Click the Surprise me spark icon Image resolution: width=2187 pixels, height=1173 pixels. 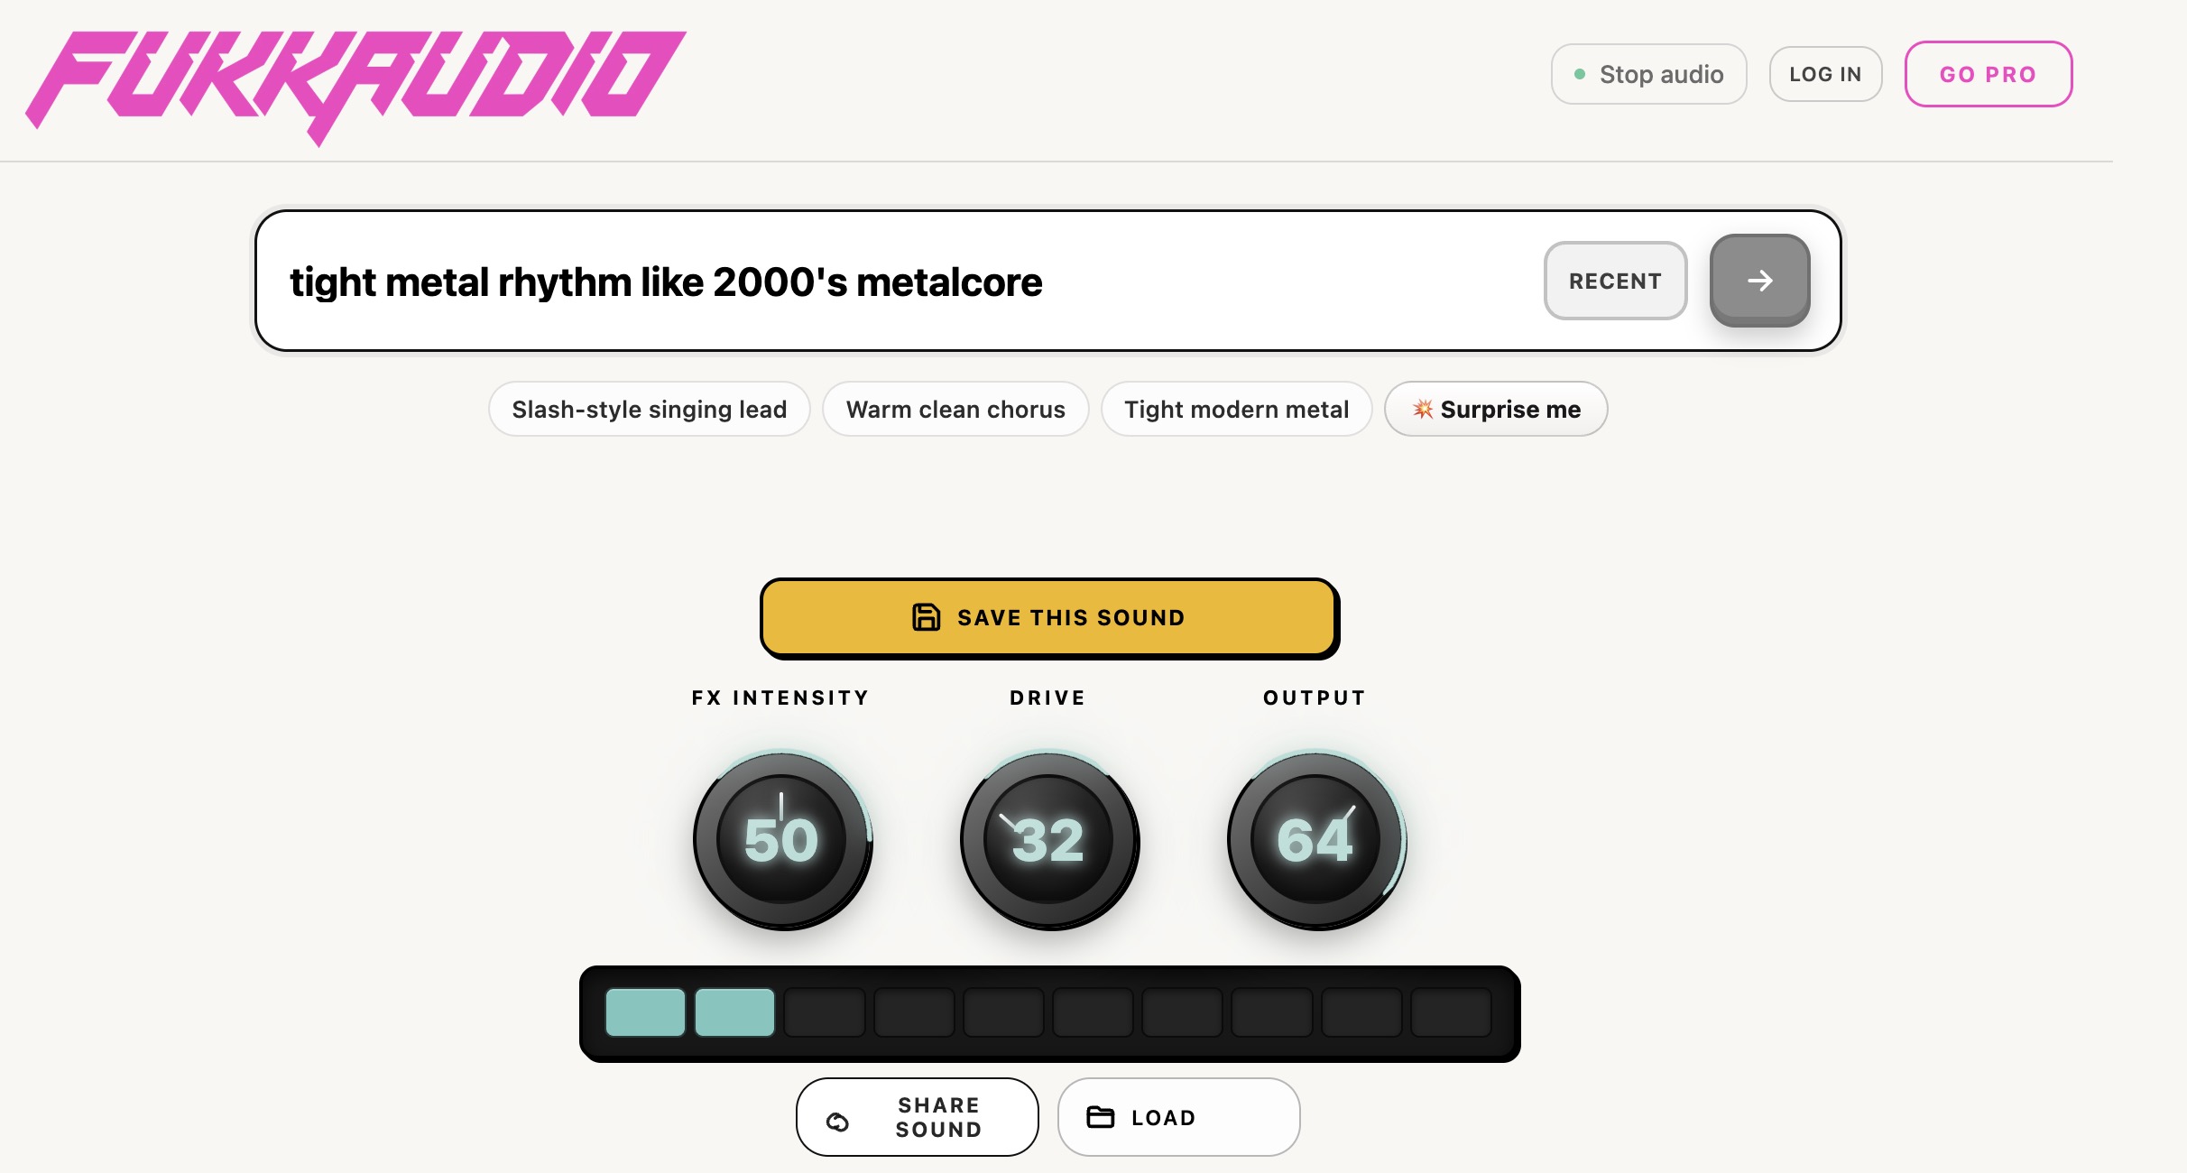point(1423,409)
